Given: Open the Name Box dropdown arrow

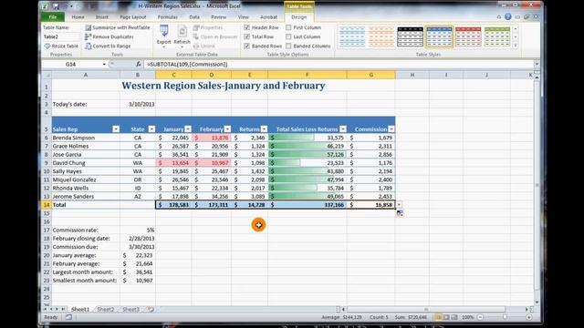Looking at the screenshot, I should 104,65.
